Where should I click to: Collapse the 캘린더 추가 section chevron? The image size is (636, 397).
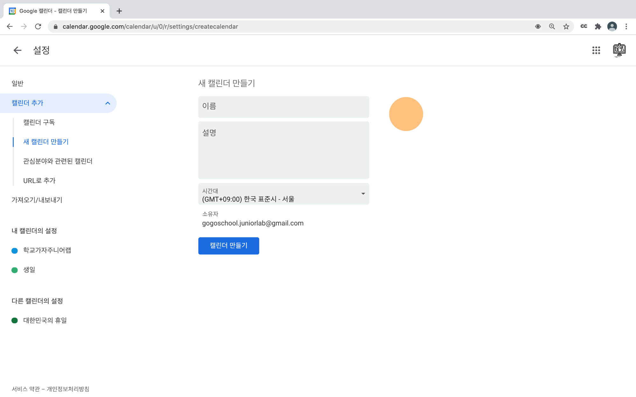coord(108,103)
